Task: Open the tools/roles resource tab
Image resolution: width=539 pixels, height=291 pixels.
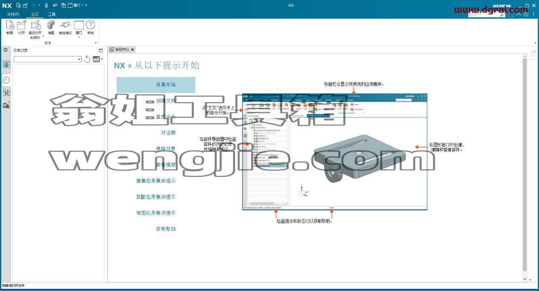Action: tap(6, 92)
